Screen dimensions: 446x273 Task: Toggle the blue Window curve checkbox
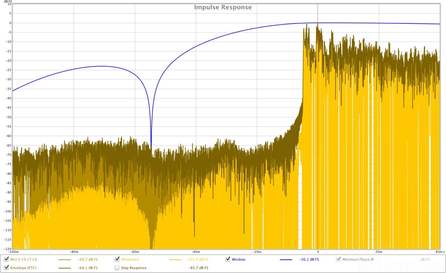[x=228, y=259]
